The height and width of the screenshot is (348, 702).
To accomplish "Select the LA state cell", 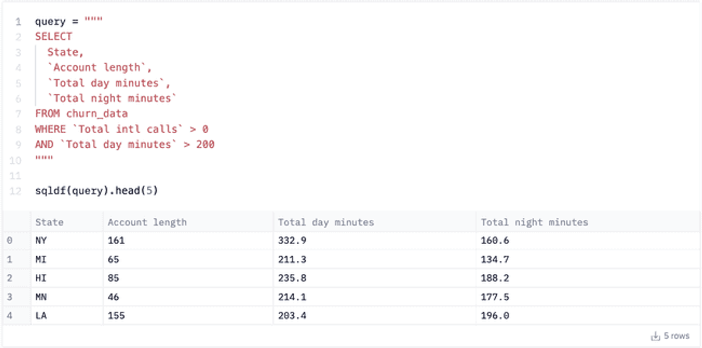I will click(x=67, y=316).
